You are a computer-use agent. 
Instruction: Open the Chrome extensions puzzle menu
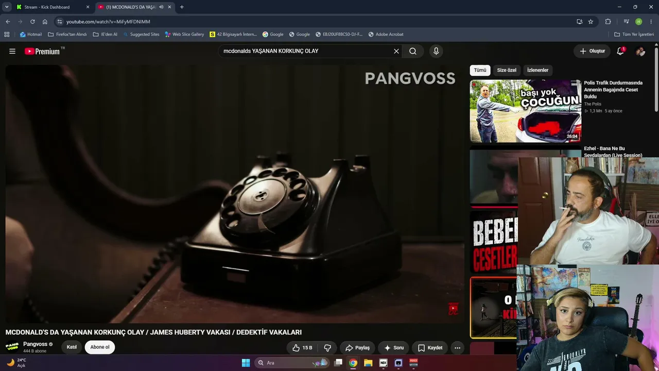coord(608,22)
